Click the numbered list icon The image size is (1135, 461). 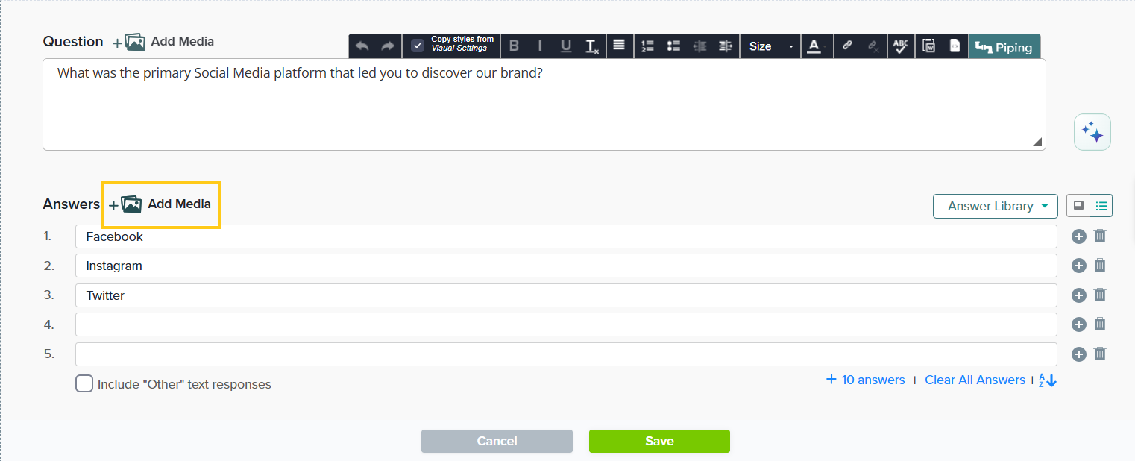coord(647,46)
